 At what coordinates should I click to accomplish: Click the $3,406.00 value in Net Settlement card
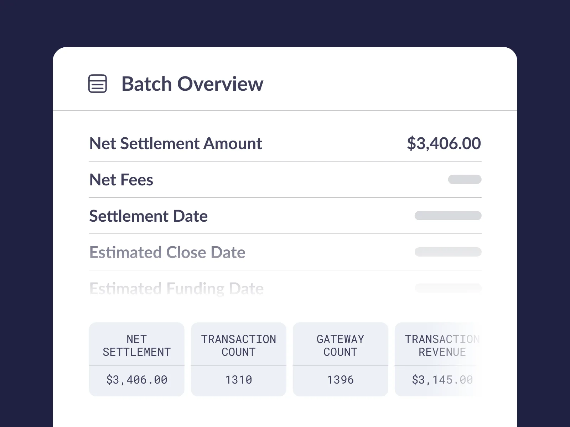pyautogui.click(x=136, y=380)
